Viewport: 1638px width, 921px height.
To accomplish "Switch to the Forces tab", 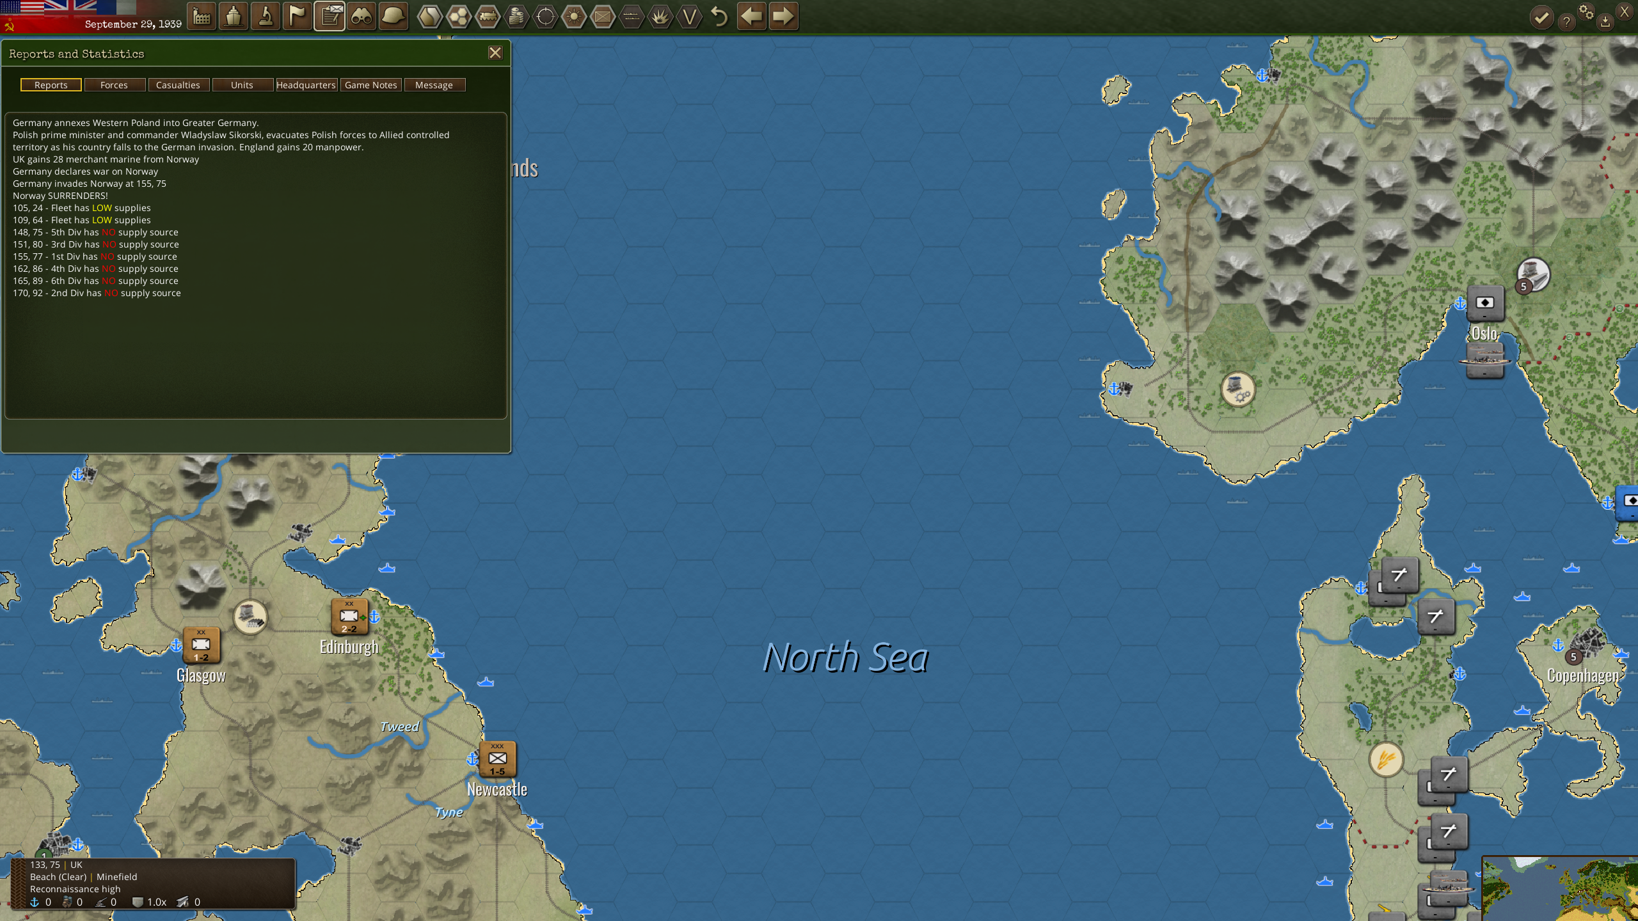I will (x=115, y=84).
